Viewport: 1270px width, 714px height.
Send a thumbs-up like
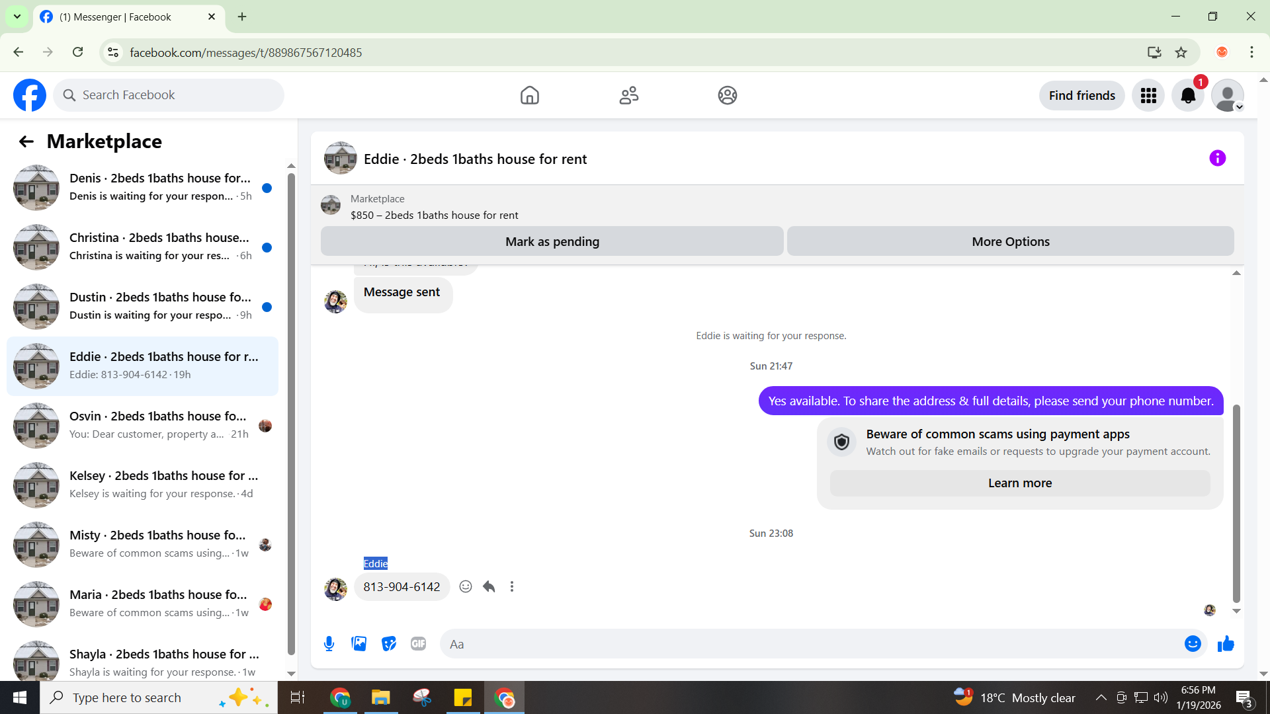point(1226,643)
